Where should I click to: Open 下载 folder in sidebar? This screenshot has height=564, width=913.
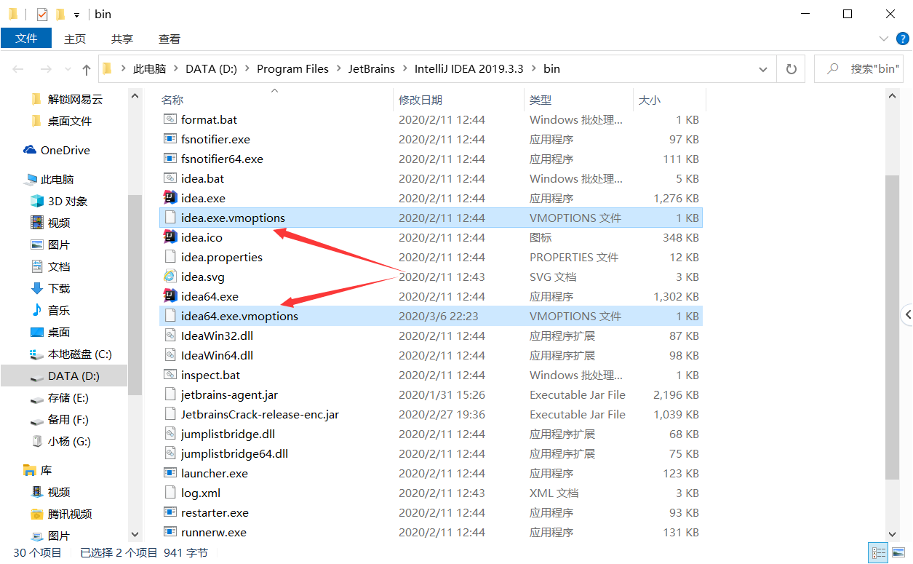(50, 288)
